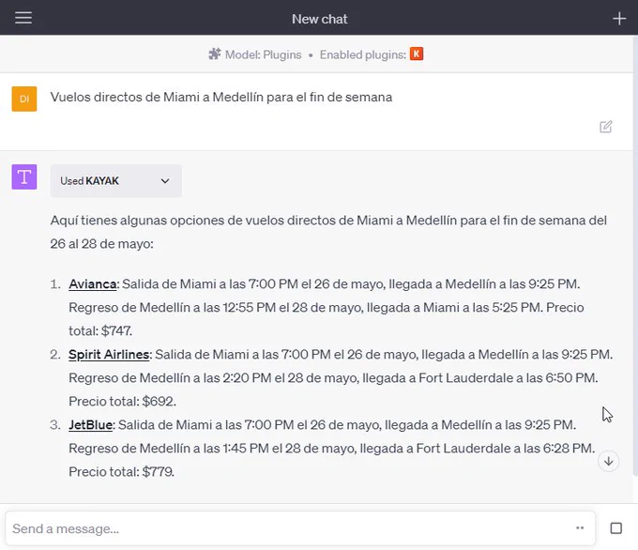Viewport: 638px width, 550px height.
Task: Select the user message about Vuelos directos
Action: pyautogui.click(x=221, y=98)
